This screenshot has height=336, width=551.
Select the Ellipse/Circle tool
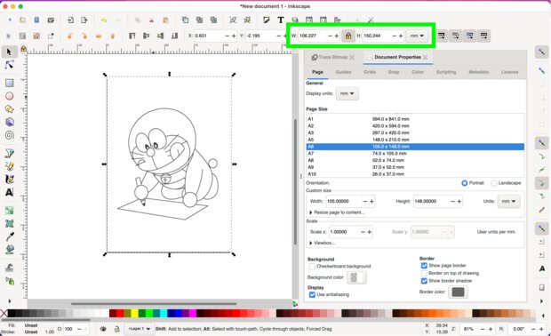pyautogui.click(x=9, y=96)
